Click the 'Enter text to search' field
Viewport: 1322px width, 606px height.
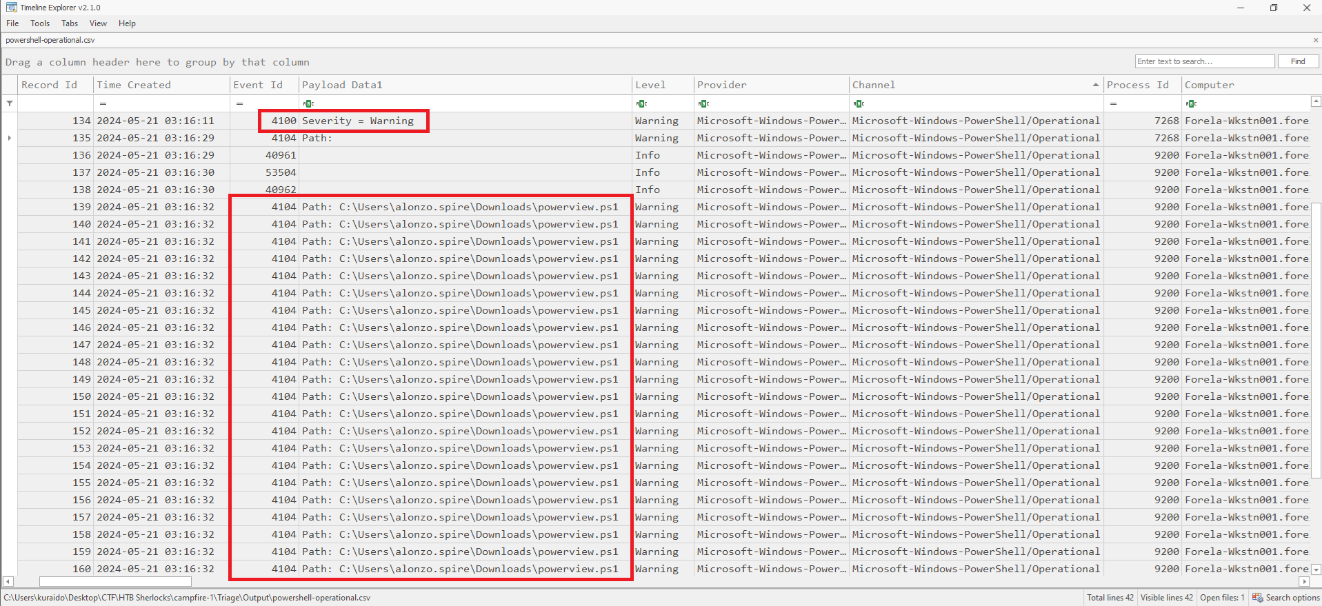coord(1204,61)
